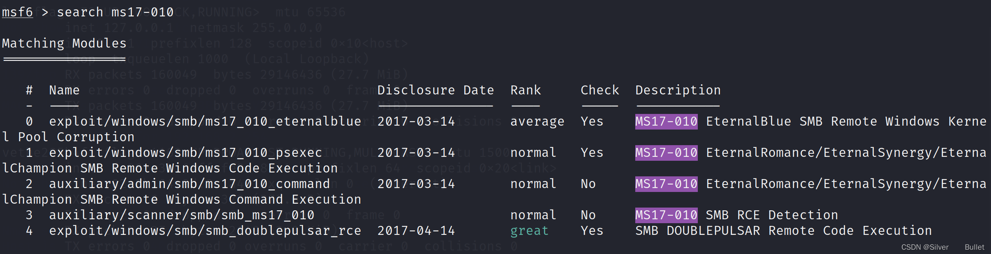
Task: Click 'normal' rank in psexec row
Action: click(x=533, y=153)
